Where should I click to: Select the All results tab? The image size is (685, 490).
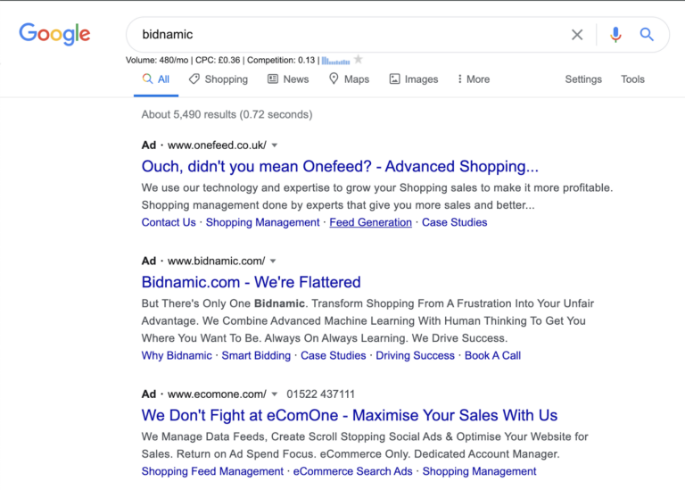pos(156,79)
